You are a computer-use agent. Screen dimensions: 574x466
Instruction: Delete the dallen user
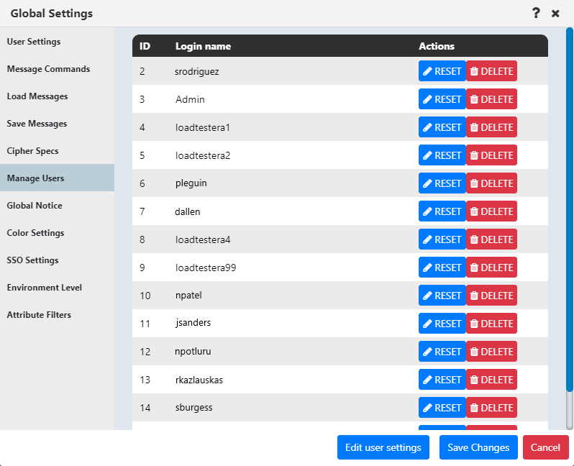pyautogui.click(x=491, y=211)
